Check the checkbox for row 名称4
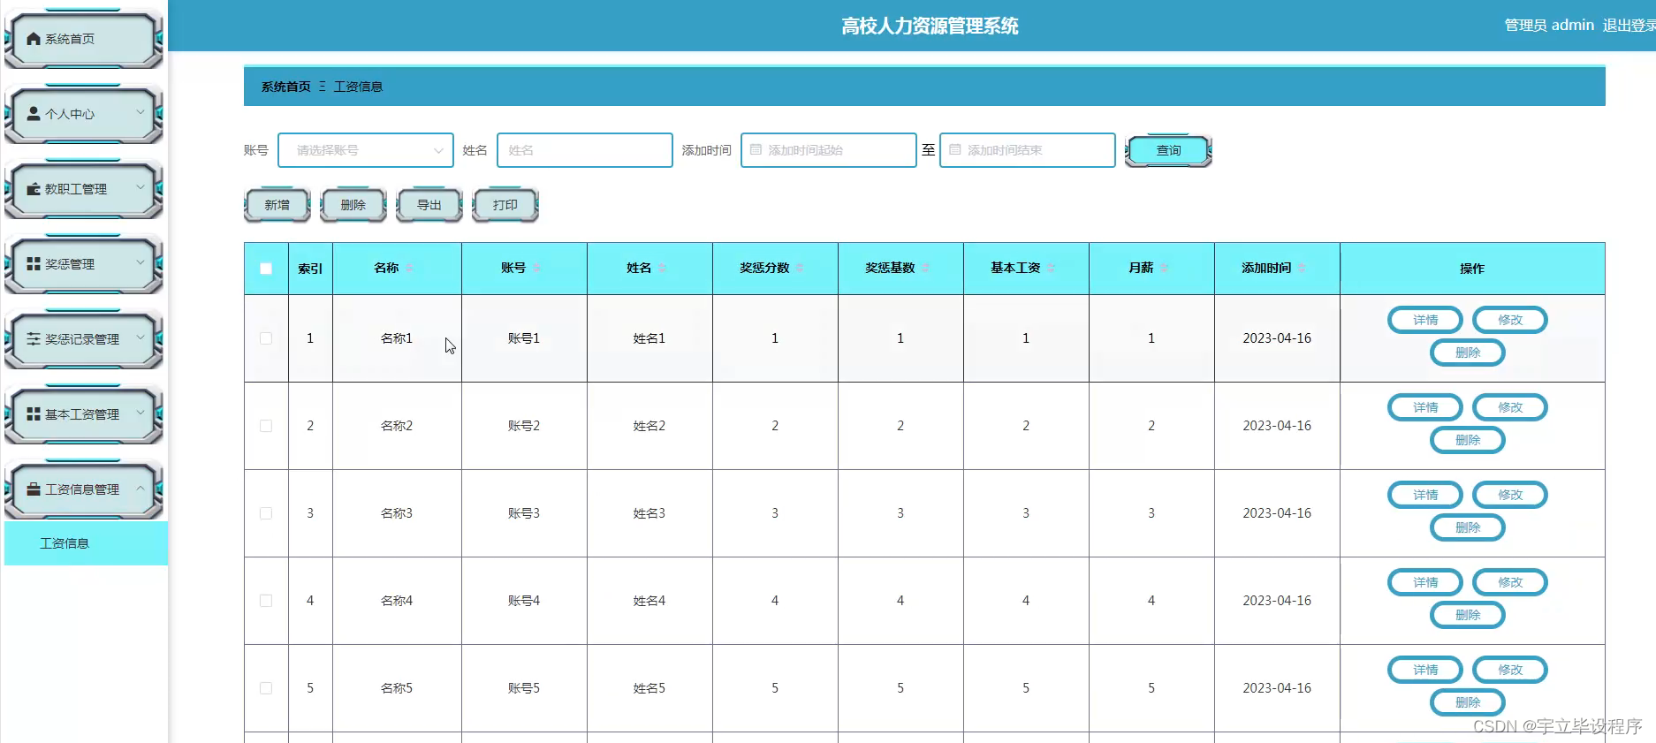 coord(266,601)
